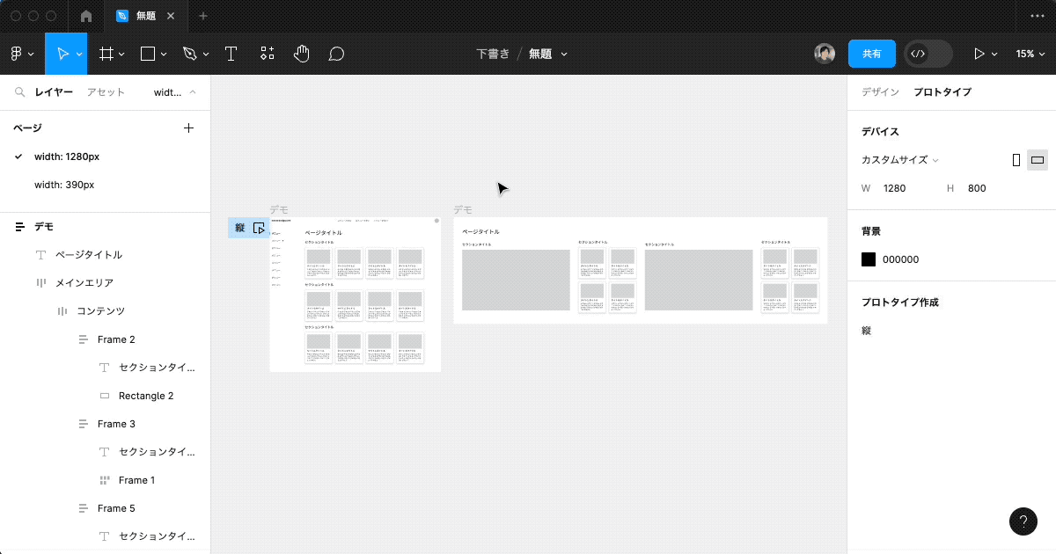Activate the Comment tool
Viewport: 1056px width, 554px height.
[x=335, y=54]
